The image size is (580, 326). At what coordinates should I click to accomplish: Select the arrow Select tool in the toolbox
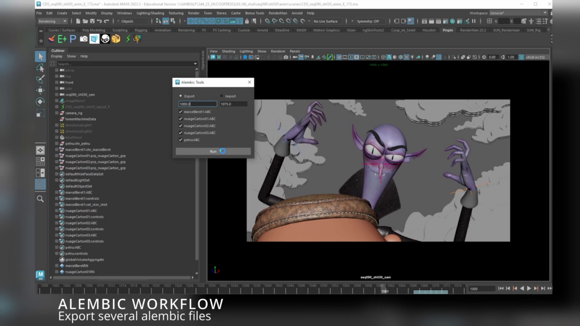click(40, 56)
